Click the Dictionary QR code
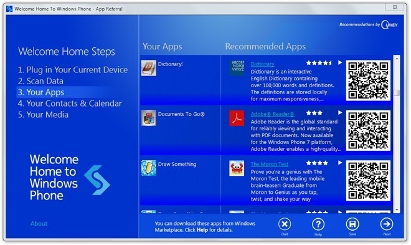The image size is (411, 245). coord(368,80)
